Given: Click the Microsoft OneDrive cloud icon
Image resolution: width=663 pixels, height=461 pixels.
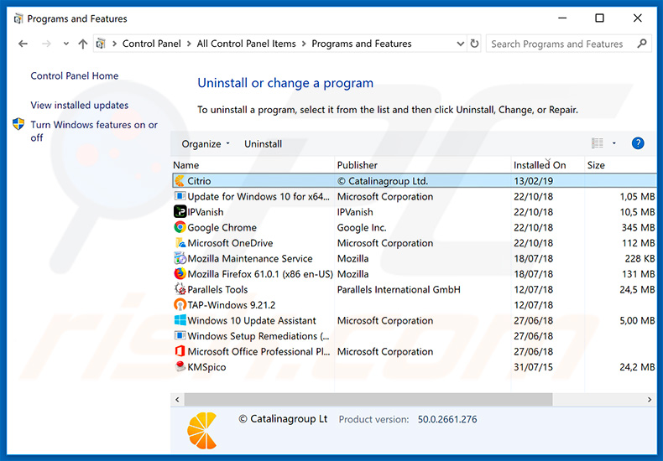Looking at the screenshot, I should [180, 243].
